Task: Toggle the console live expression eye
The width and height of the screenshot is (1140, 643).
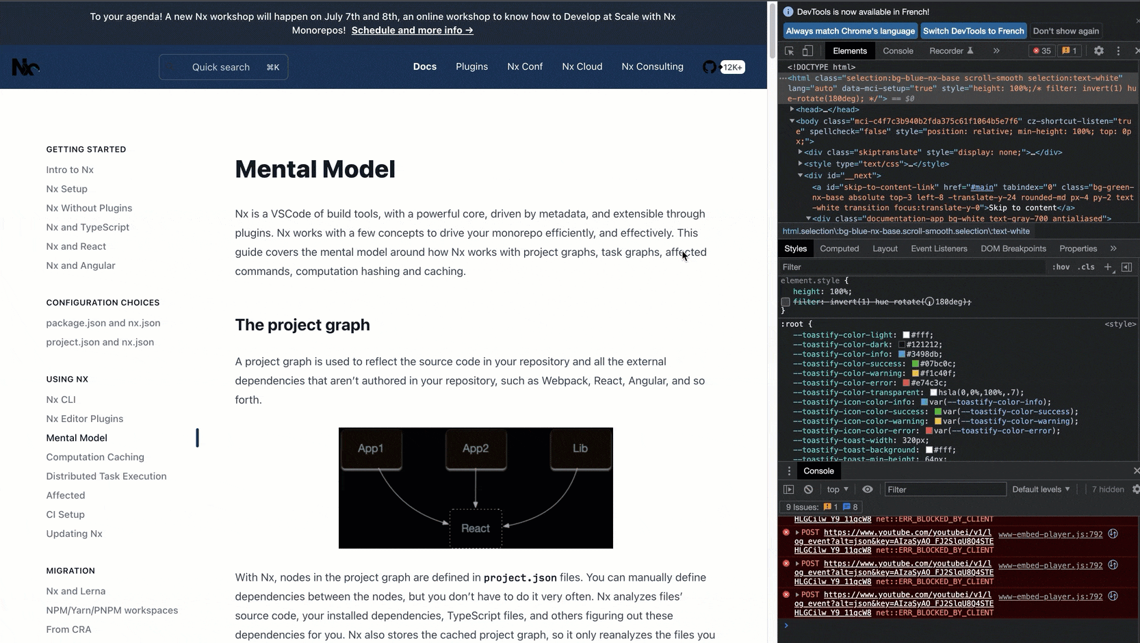Action: click(x=867, y=490)
